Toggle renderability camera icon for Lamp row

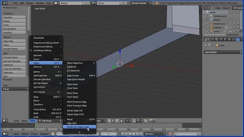[x=238, y=31]
